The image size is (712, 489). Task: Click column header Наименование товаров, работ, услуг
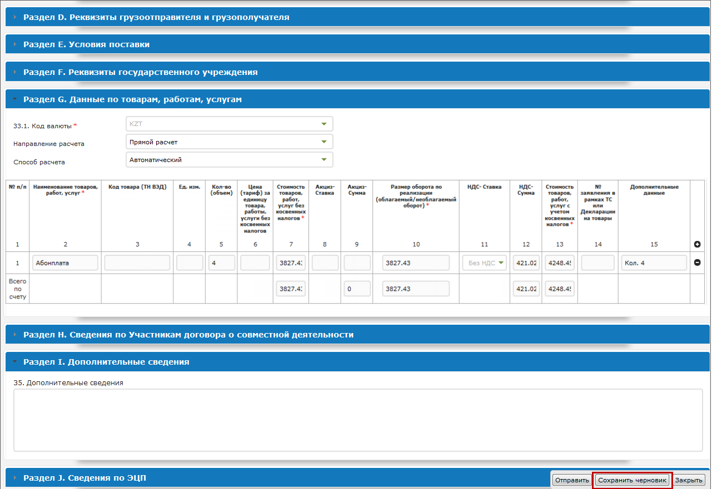pos(65,190)
